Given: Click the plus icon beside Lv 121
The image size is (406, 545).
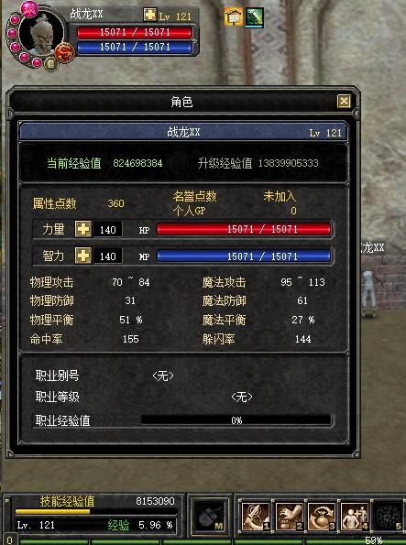Looking at the screenshot, I should pos(150,15).
